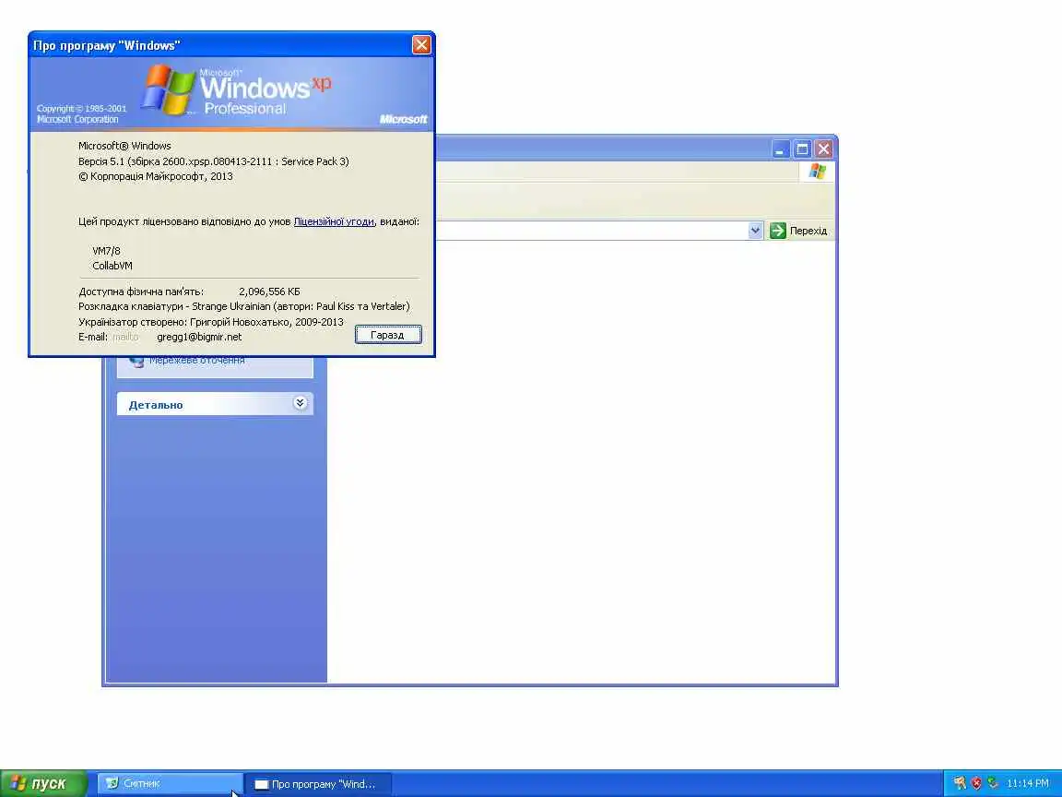Close the Про програму Windows dialog

pos(421,45)
